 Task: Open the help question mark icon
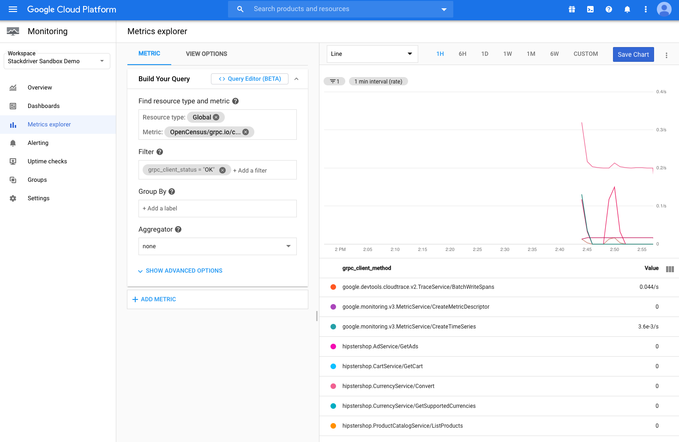click(609, 9)
